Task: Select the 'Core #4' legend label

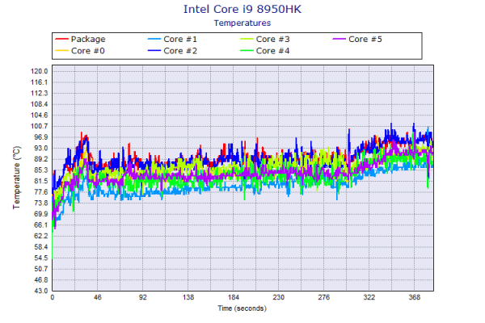Action: pos(273,51)
